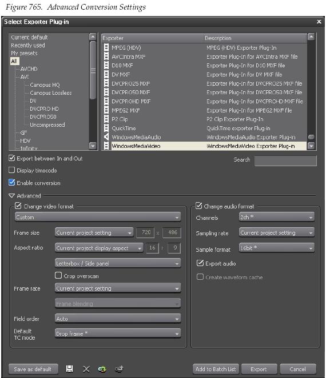Click the film icon beside WindowsMediaVideo
The height and width of the screenshot is (378, 326).
click(x=106, y=146)
